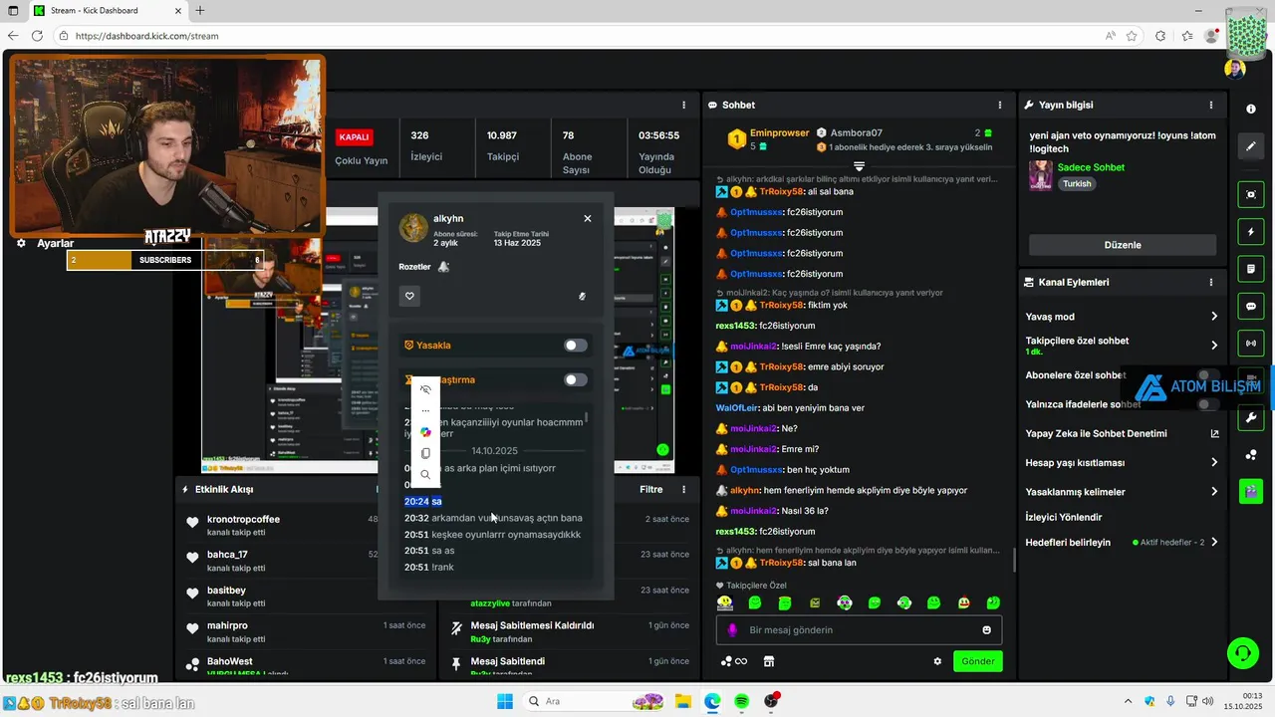Open Etkinlik Akışı panel options menu

[x=683, y=489]
